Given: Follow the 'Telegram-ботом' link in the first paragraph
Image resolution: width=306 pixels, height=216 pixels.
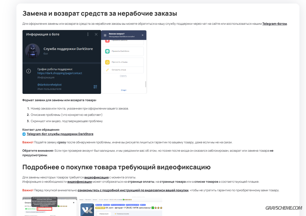Looking at the screenshot, I should [x=275, y=24].
